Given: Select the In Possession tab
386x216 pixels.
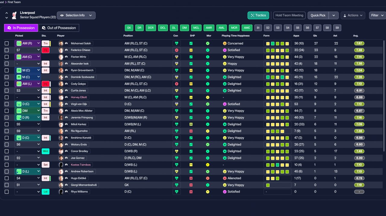Looking at the screenshot, I should (x=21, y=28).
